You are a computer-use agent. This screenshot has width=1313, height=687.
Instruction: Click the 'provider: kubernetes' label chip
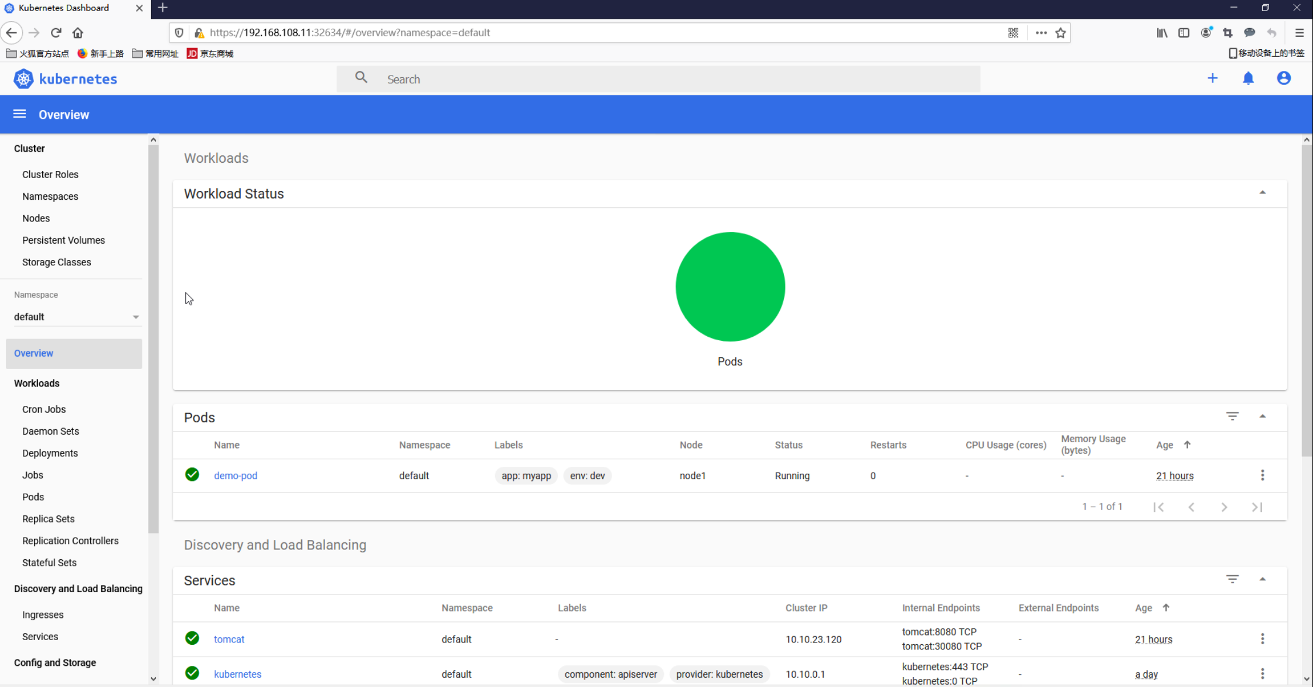pos(719,674)
